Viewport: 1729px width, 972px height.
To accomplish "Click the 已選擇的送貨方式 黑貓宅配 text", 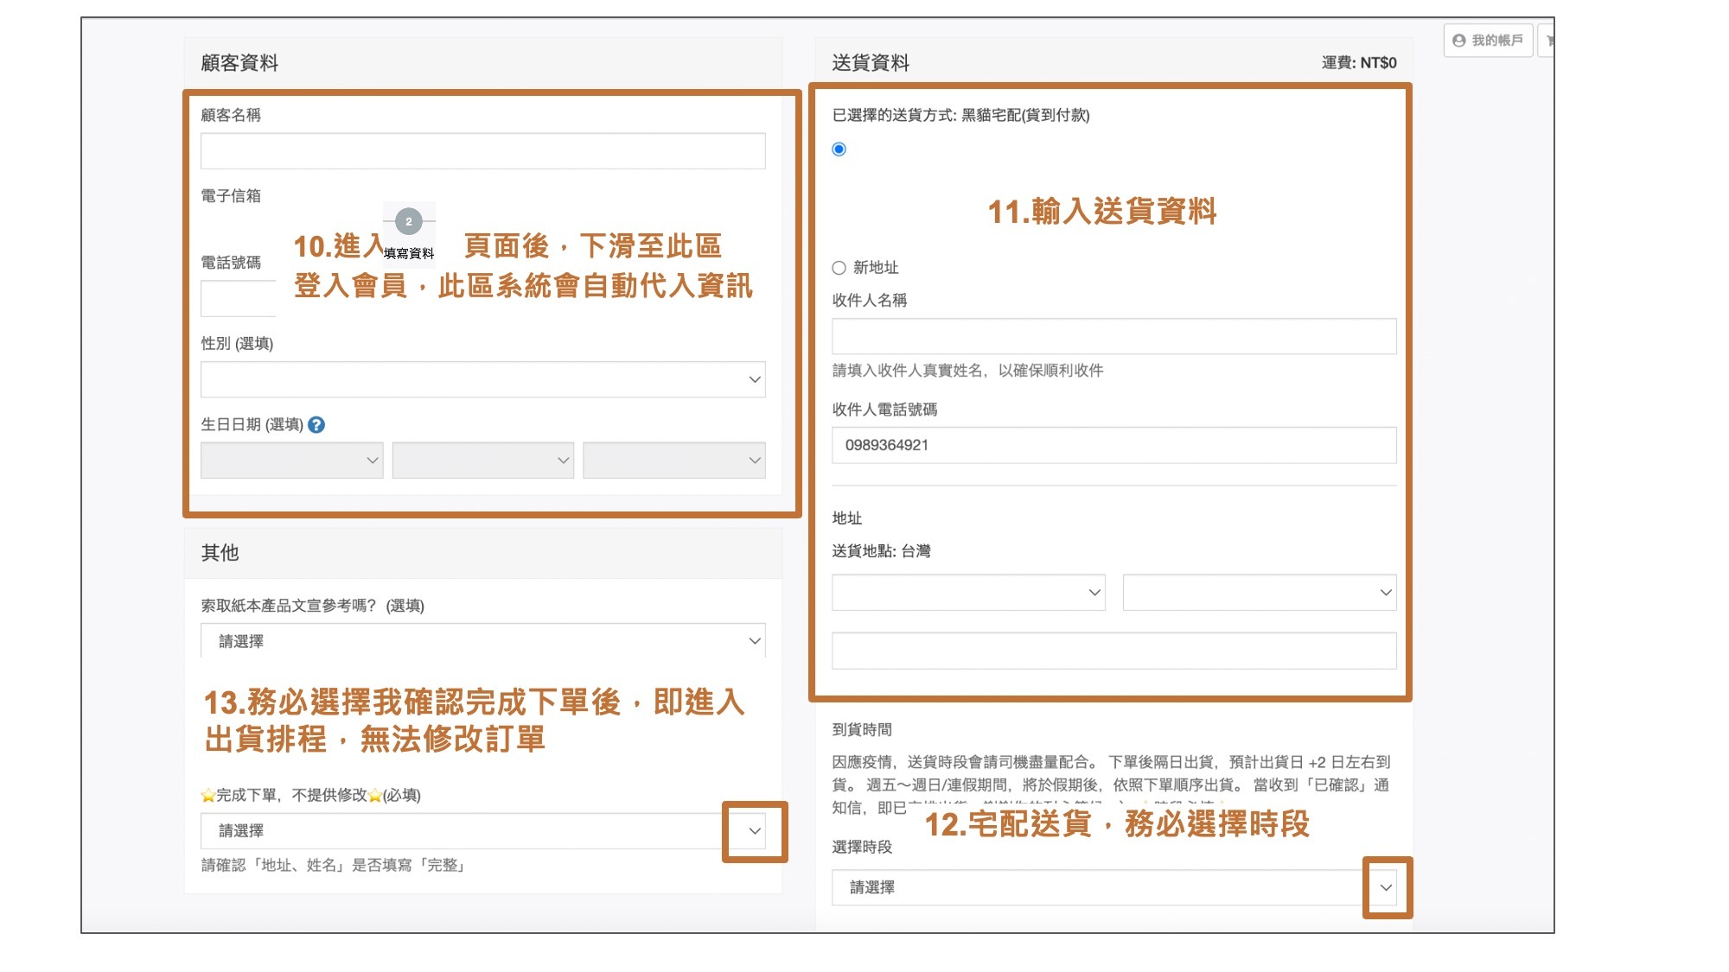I will (x=960, y=115).
